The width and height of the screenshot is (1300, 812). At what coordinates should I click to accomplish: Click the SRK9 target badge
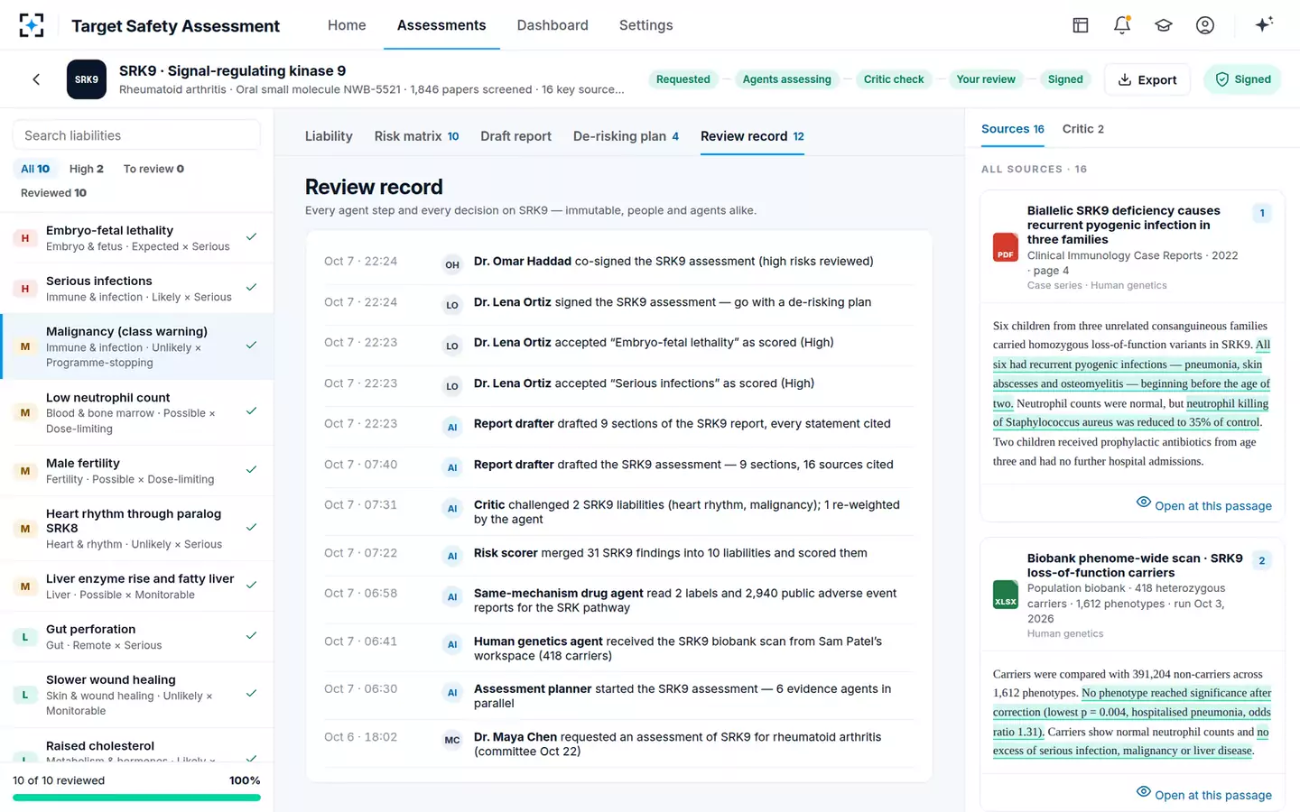(87, 79)
